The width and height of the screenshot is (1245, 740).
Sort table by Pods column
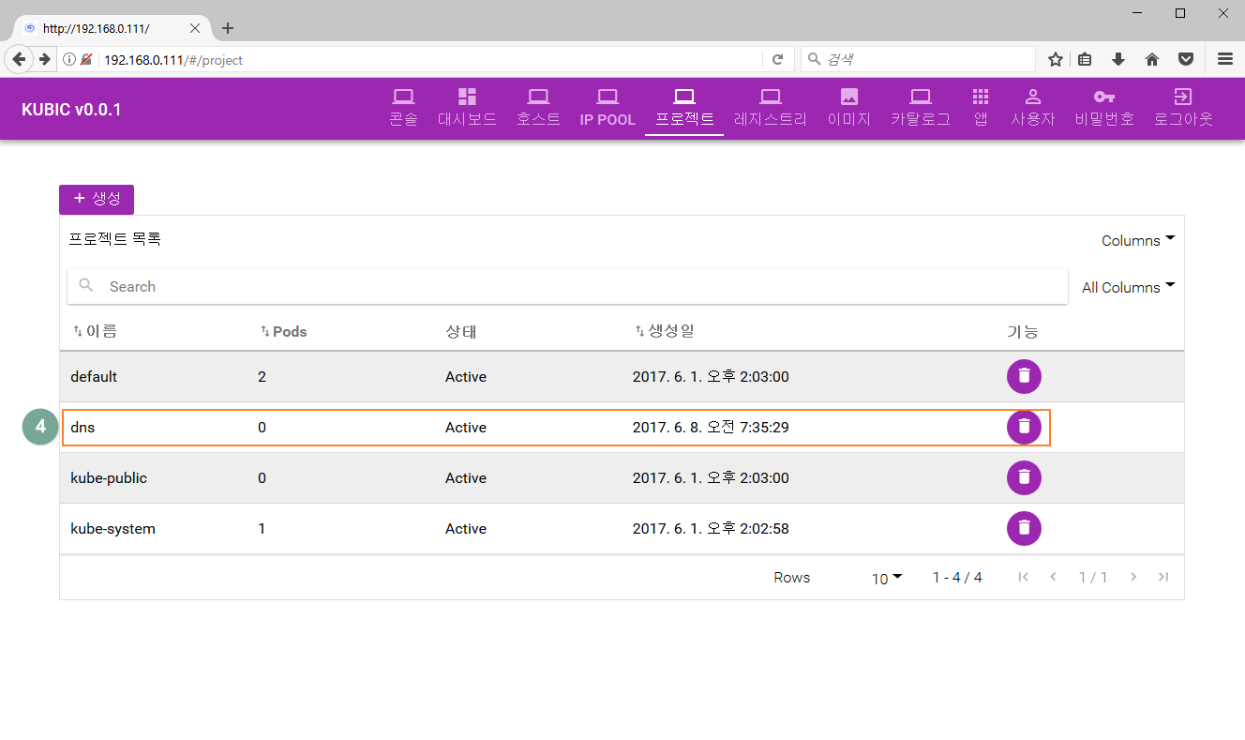pos(283,331)
